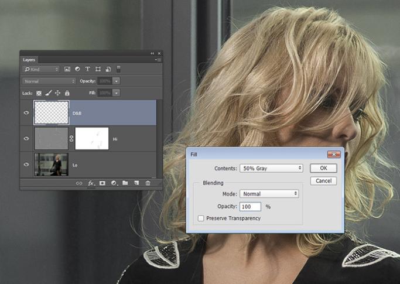Open the layer blend mode dropdown
Screen dimensions: 400x284
click(x=49, y=81)
